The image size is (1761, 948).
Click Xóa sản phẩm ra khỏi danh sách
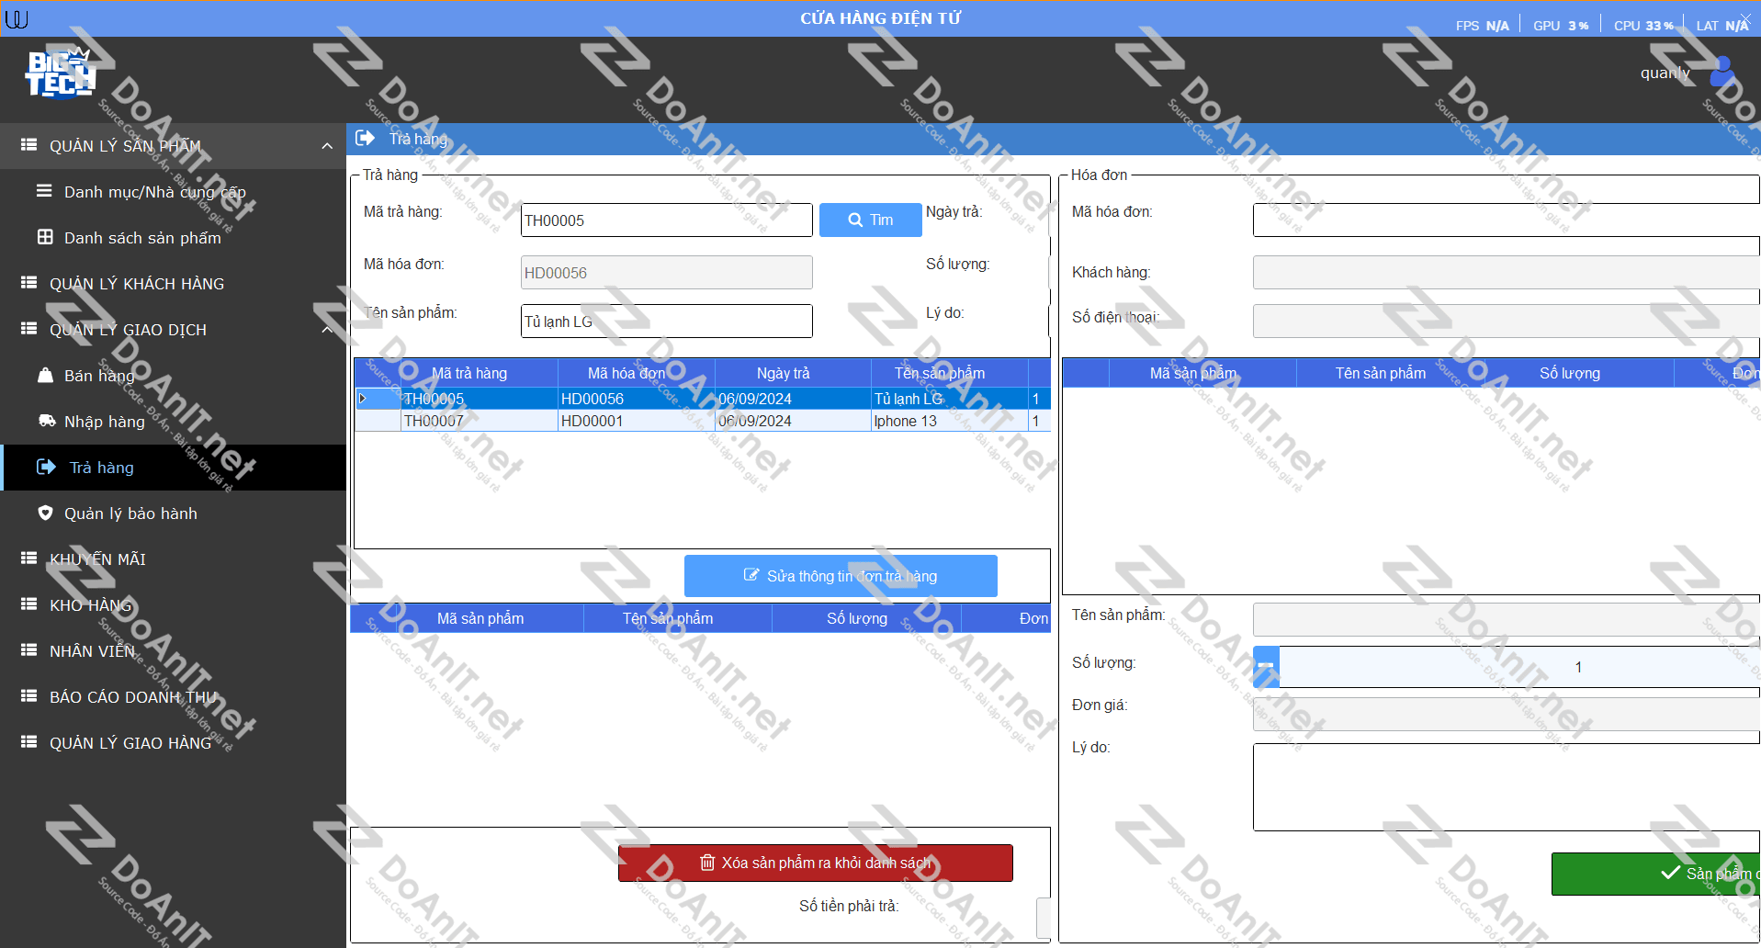pyautogui.click(x=815, y=863)
